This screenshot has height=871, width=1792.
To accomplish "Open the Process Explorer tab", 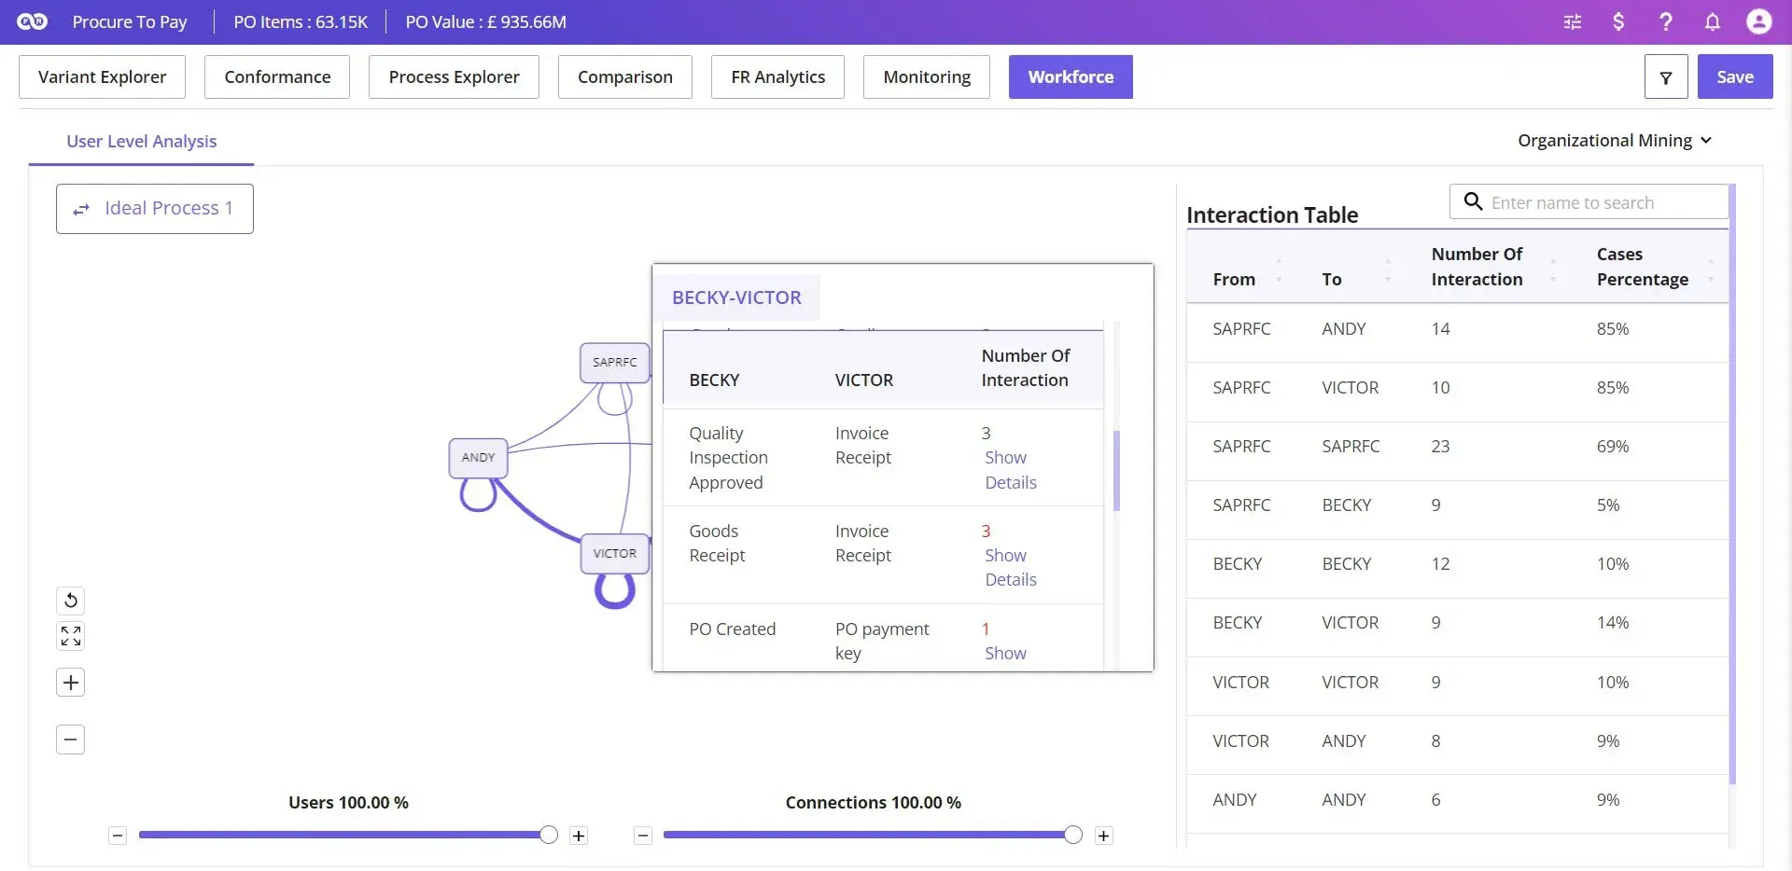I will coord(454,77).
